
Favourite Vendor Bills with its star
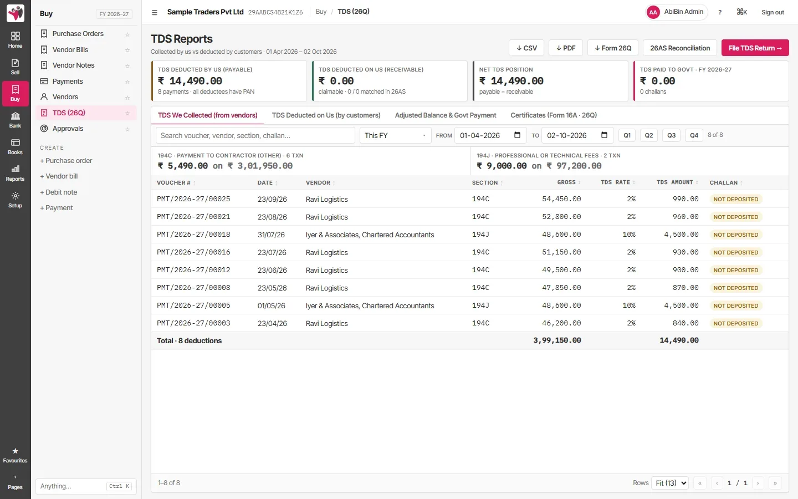(127, 50)
